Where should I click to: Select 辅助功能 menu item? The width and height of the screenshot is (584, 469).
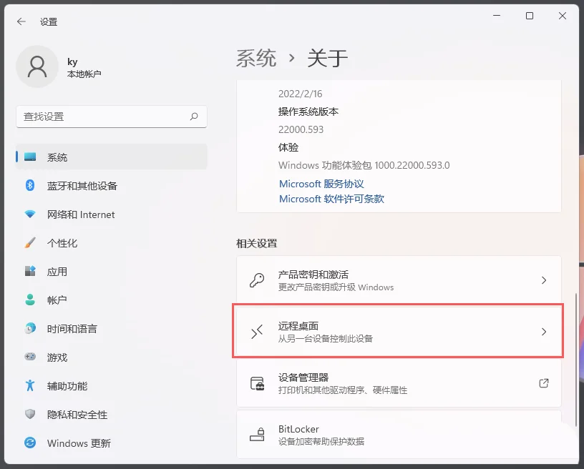click(112, 385)
